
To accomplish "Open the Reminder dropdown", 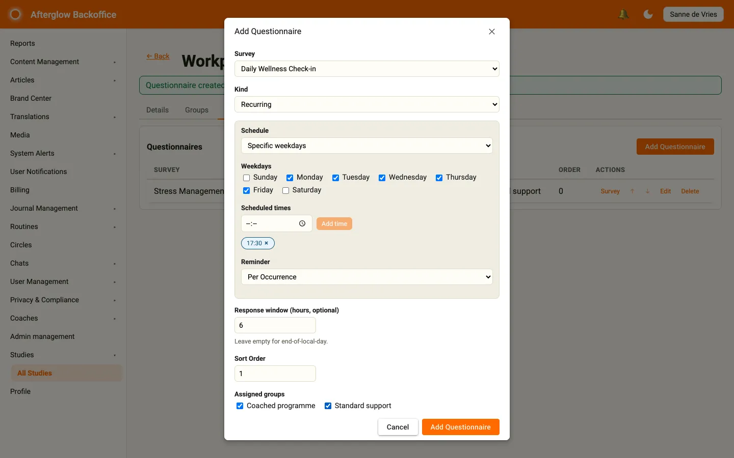I will [x=367, y=277].
